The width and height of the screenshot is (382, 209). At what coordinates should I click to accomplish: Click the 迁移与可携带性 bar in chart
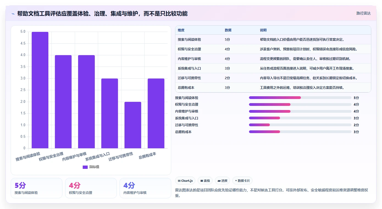point(133,125)
